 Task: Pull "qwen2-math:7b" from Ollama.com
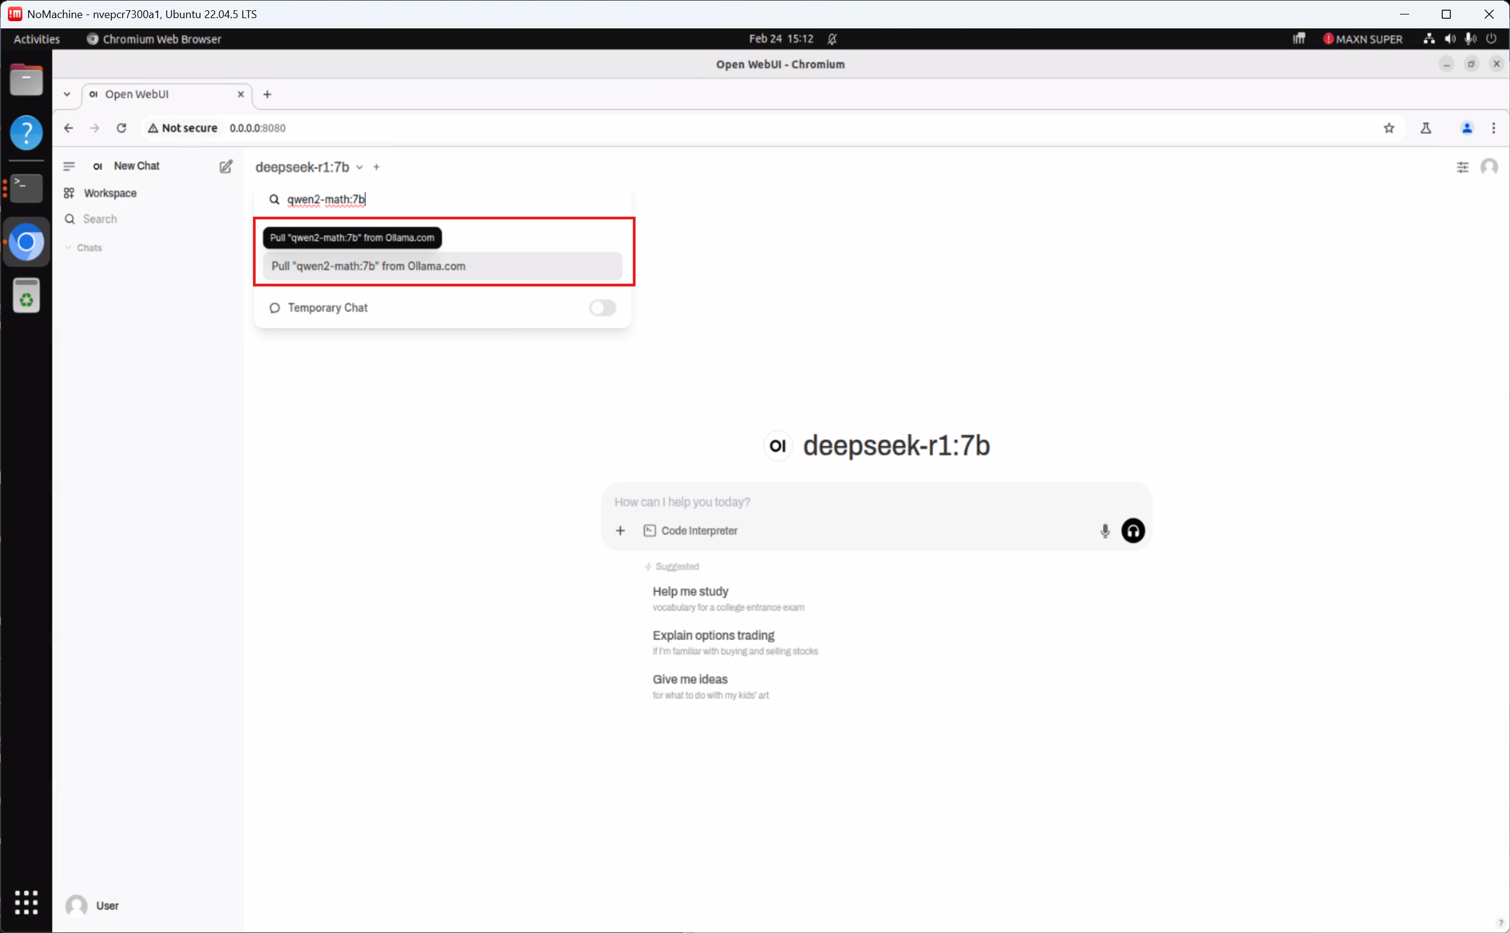pyautogui.click(x=442, y=266)
